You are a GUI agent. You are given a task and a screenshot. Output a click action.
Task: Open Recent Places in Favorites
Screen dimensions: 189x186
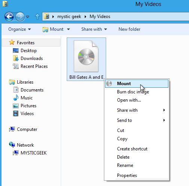[x=34, y=66]
